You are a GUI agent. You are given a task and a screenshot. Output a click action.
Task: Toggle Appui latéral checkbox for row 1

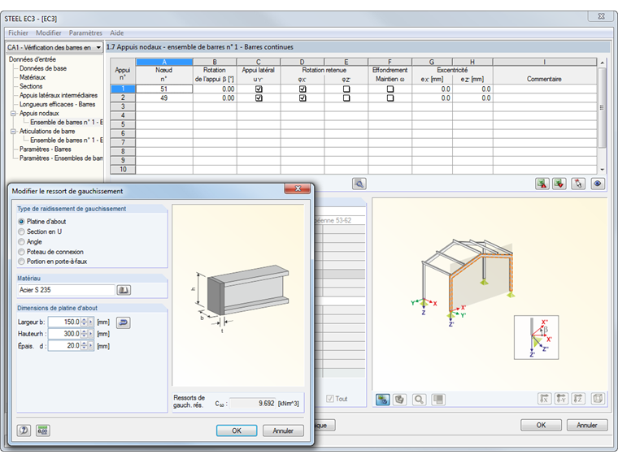pyautogui.click(x=259, y=89)
